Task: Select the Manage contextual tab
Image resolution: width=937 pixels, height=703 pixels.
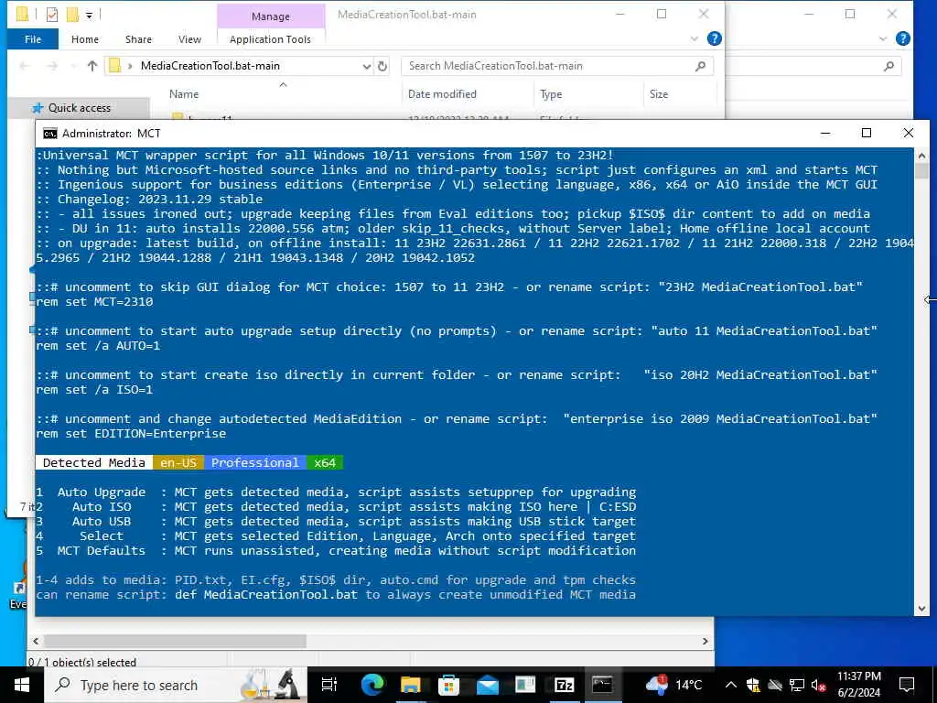Action: coord(271,16)
